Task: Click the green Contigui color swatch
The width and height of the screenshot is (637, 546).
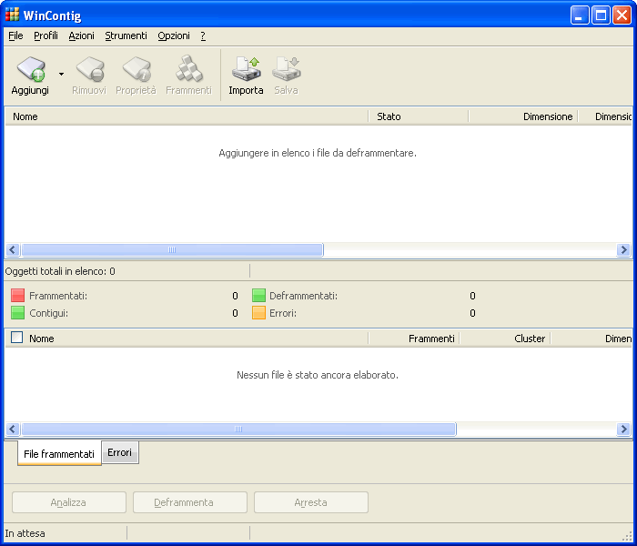Action: coord(18,313)
